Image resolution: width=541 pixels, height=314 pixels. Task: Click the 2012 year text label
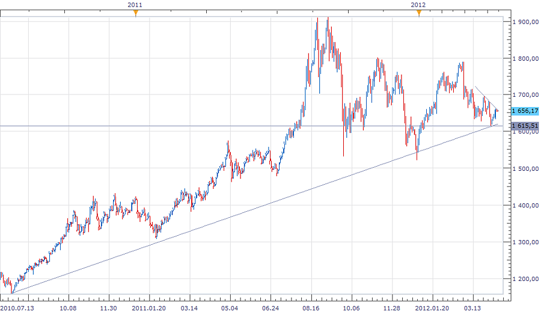pyautogui.click(x=419, y=5)
